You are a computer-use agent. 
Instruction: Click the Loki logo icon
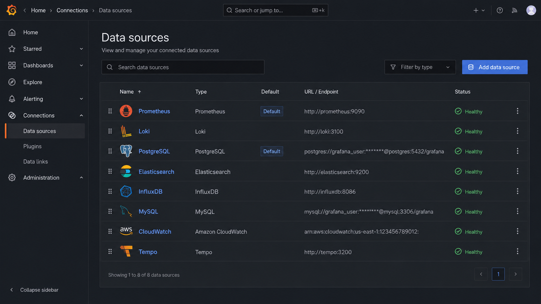click(x=126, y=131)
